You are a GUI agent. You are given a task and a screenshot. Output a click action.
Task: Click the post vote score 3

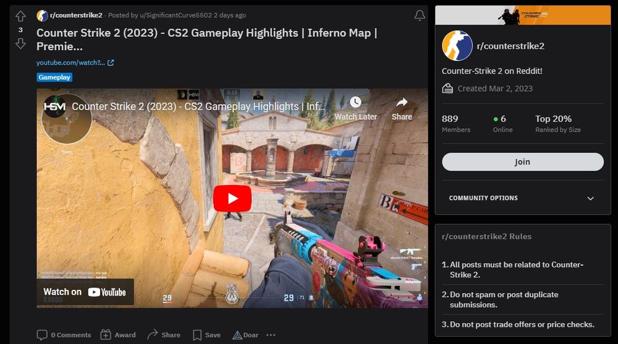pos(20,30)
